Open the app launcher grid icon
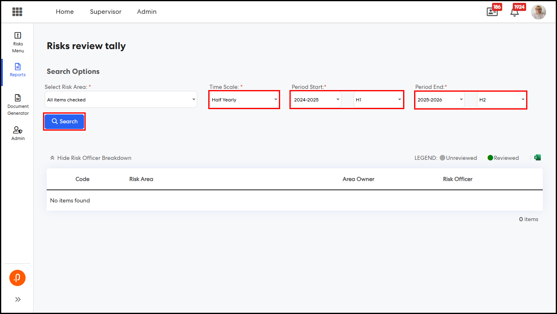 coord(17,12)
